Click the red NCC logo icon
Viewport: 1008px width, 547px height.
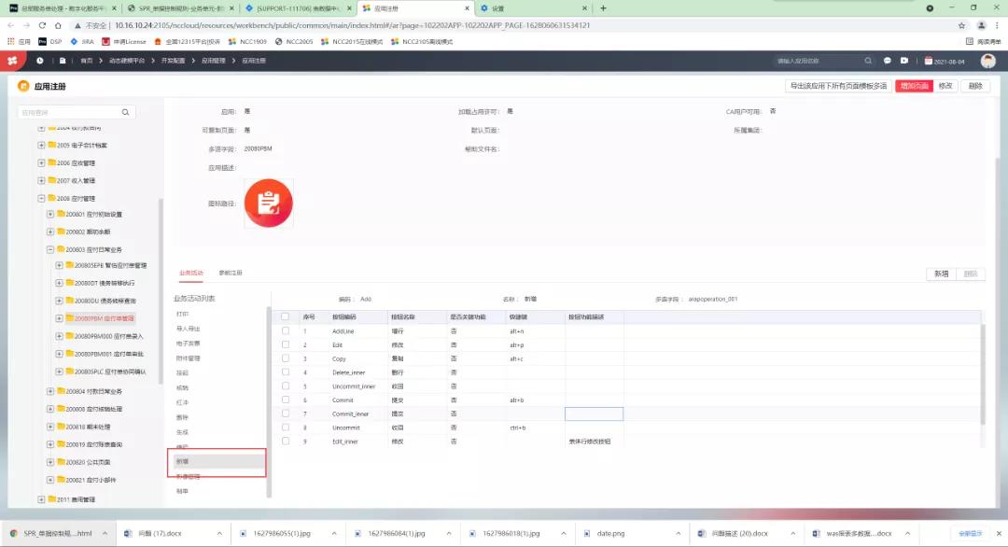[x=12, y=61]
